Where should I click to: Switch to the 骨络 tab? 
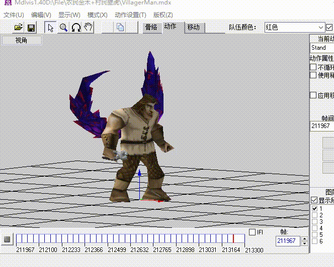(x=151, y=27)
